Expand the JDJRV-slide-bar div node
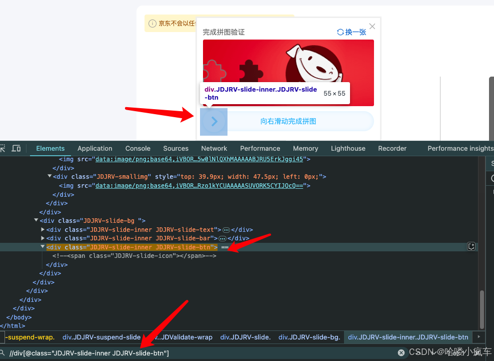 point(43,238)
